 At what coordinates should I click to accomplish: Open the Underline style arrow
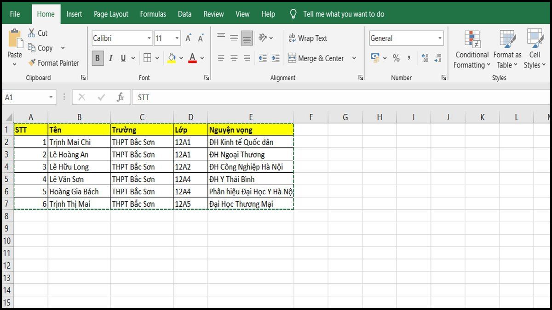click(133, 58)
